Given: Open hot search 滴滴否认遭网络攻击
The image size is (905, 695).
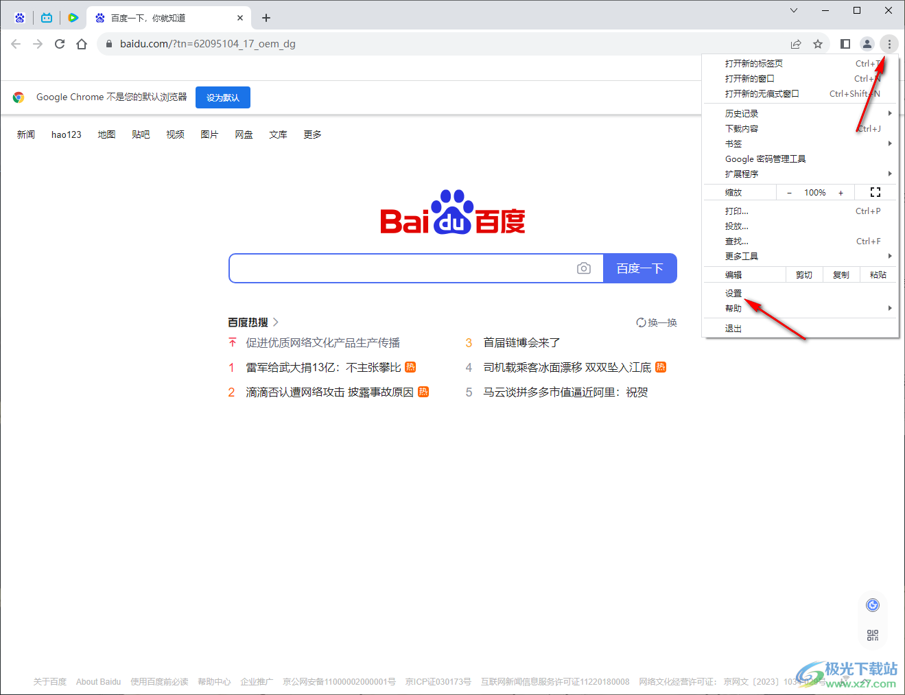Looking at the screenshot, I should [x=330, y=392].
